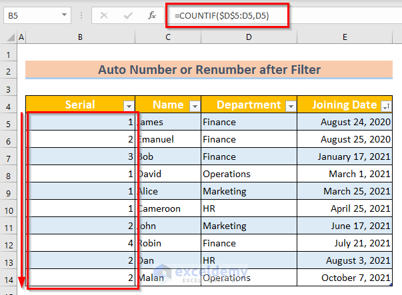The width and height of the screenshot is (402, 295).
Task: Open the Joining Date sort filter button
Action: pos(387,106)
